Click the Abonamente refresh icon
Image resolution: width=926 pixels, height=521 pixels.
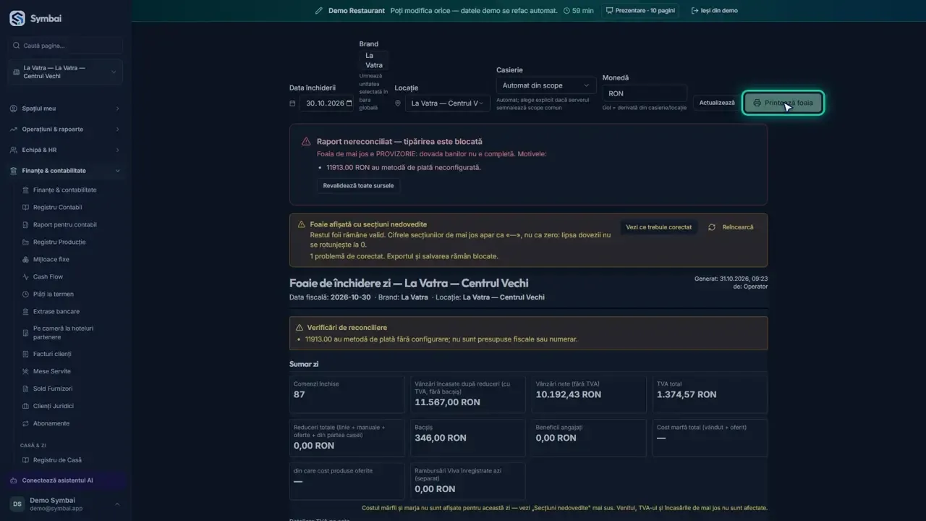point(26,424)
